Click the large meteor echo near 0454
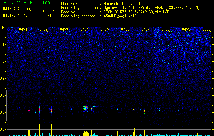This screenshot has height=136, width=214. pos(86,108)
